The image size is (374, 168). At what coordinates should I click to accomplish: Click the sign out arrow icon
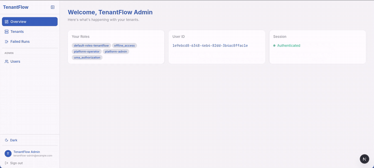pos(6,163)
